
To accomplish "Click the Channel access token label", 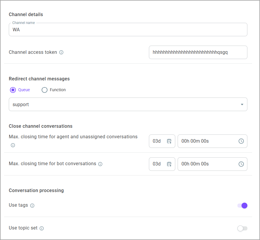I will [x=33, y=52].
